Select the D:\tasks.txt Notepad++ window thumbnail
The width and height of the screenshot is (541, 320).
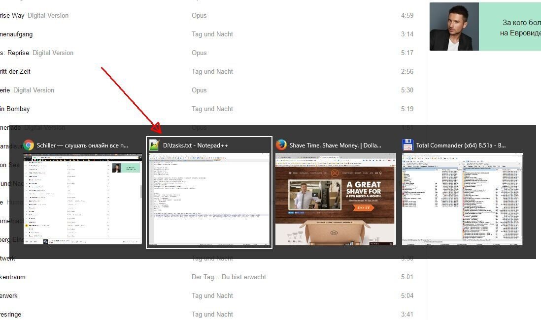(x=209, y=199)
